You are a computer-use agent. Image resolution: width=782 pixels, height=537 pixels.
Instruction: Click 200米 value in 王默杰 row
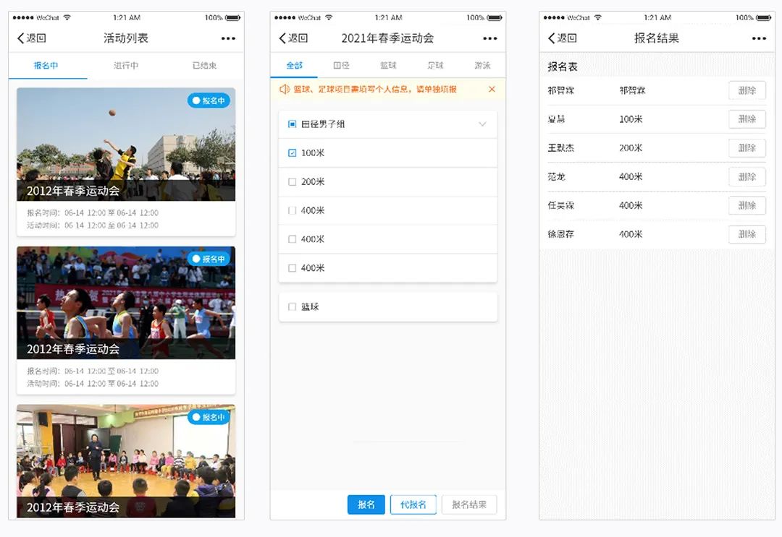631,148
